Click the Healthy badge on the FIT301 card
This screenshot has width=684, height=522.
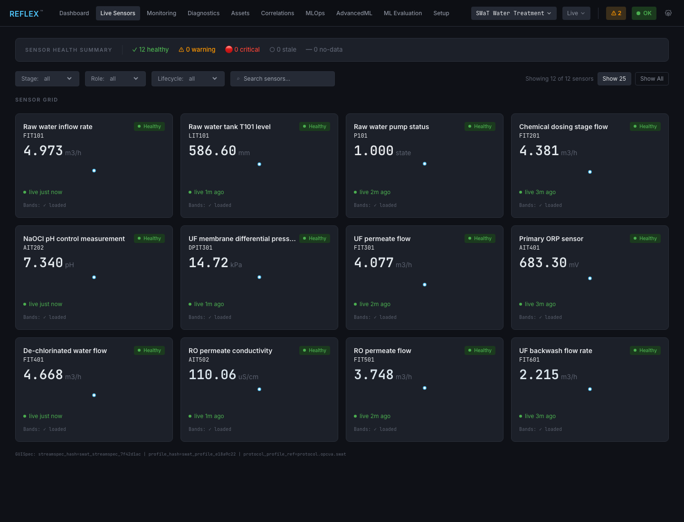(x=480, y=238)
